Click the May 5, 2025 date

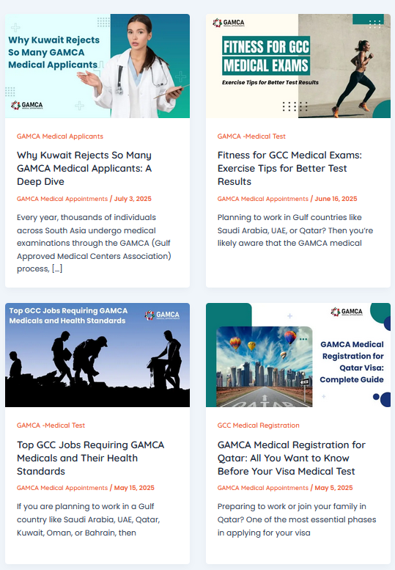[333, 488]
